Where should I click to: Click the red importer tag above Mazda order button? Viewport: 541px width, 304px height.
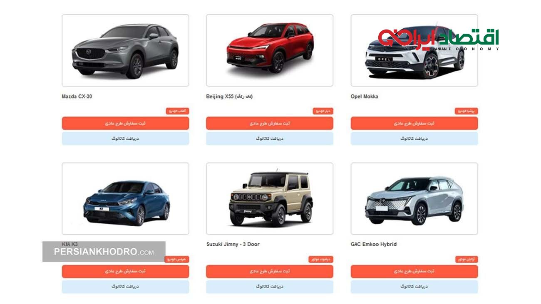pyautogui.click(x=178, y=111)
